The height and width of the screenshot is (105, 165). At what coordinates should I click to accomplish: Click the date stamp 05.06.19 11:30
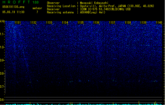pos(13,12)
